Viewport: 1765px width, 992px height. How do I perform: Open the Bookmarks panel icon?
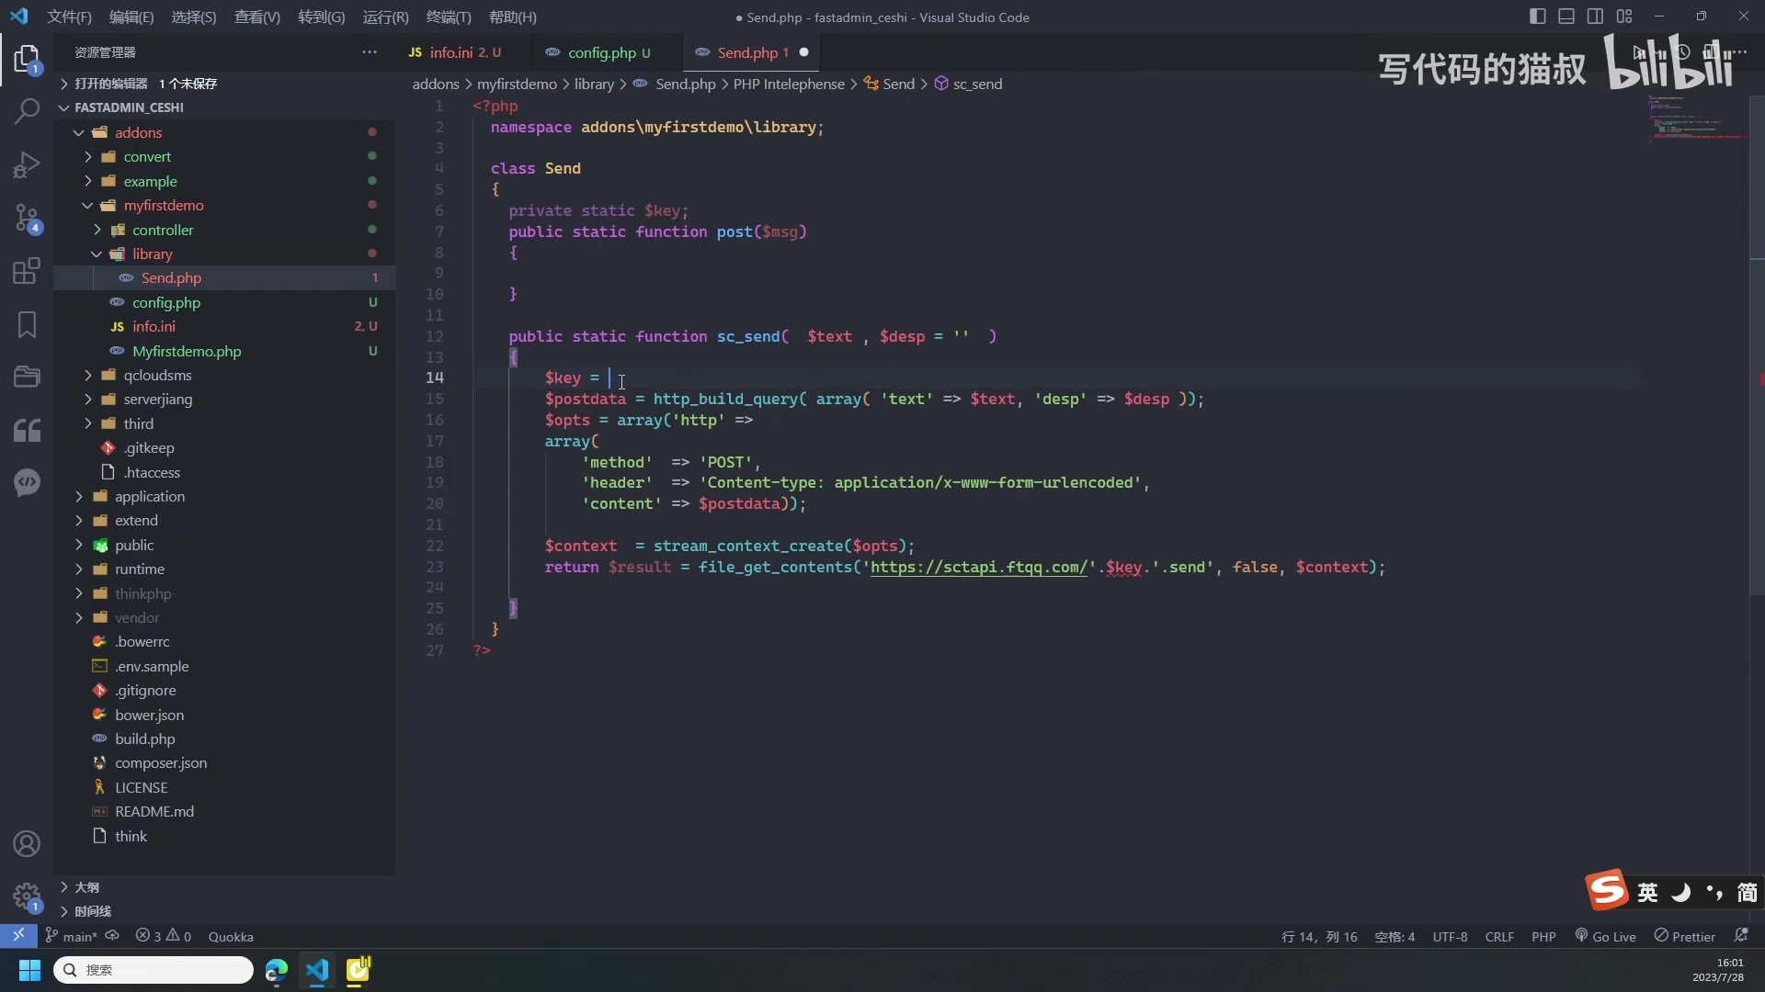tap(27, 324)
